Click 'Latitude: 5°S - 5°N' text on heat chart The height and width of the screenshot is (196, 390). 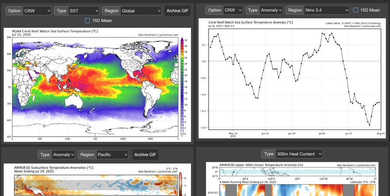point(362,182)
